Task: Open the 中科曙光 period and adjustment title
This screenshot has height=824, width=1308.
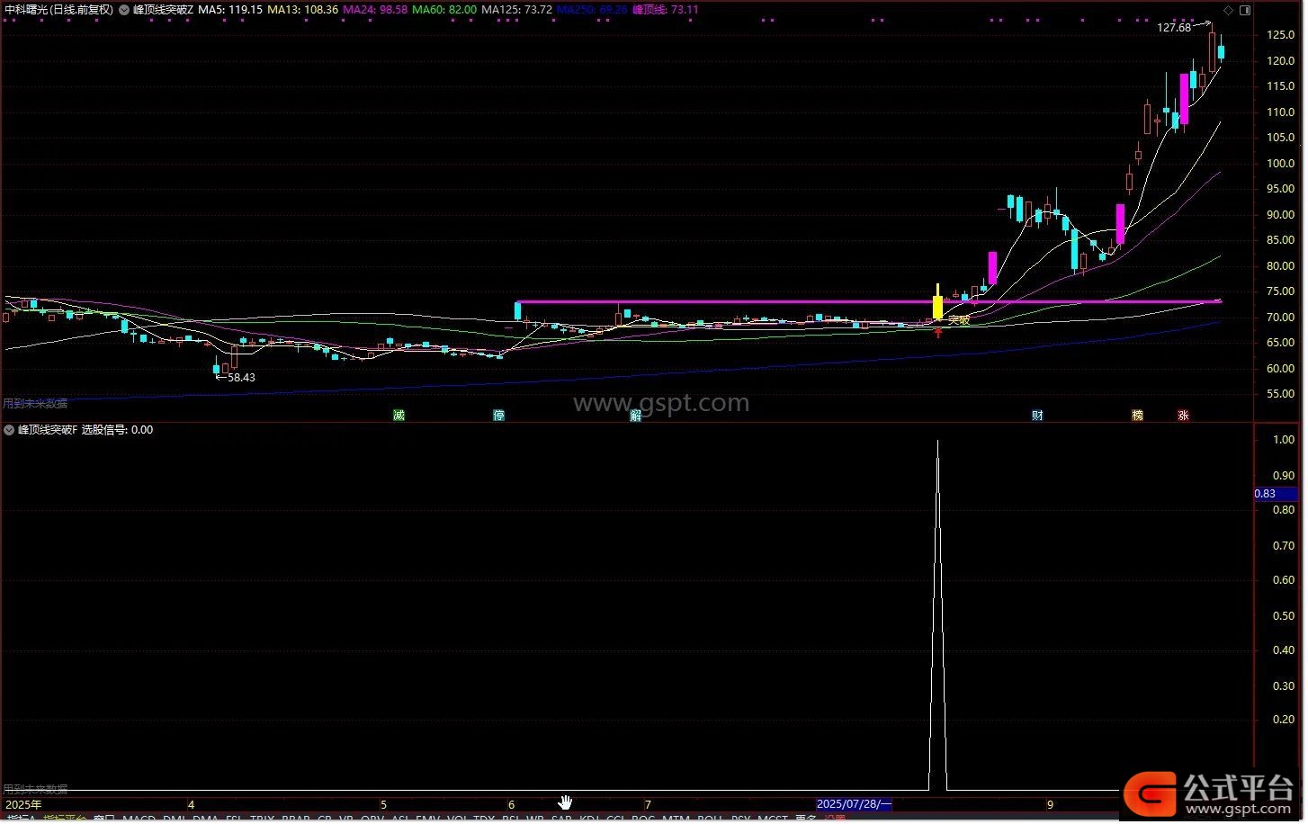Action: pyautogui.click(x=59, y=10)
